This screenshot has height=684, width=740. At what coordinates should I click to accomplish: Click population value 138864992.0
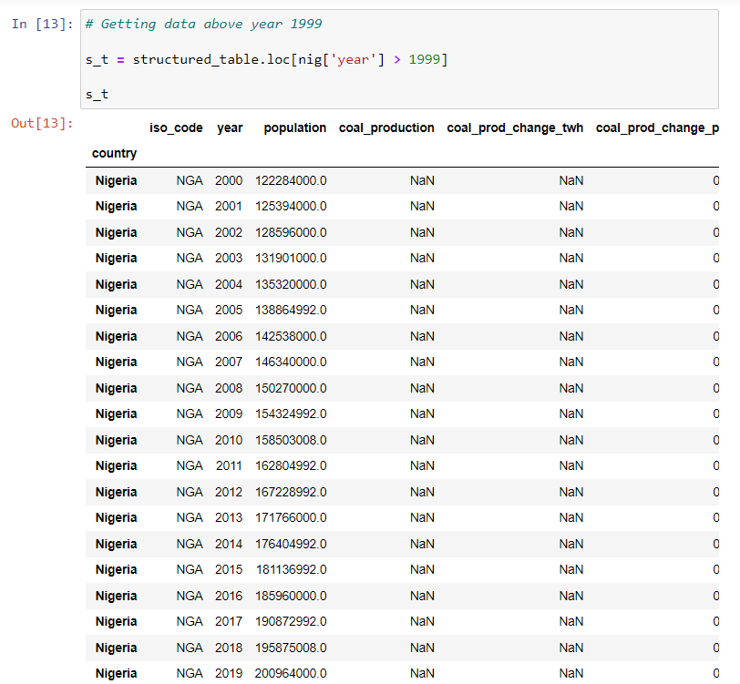291,310
